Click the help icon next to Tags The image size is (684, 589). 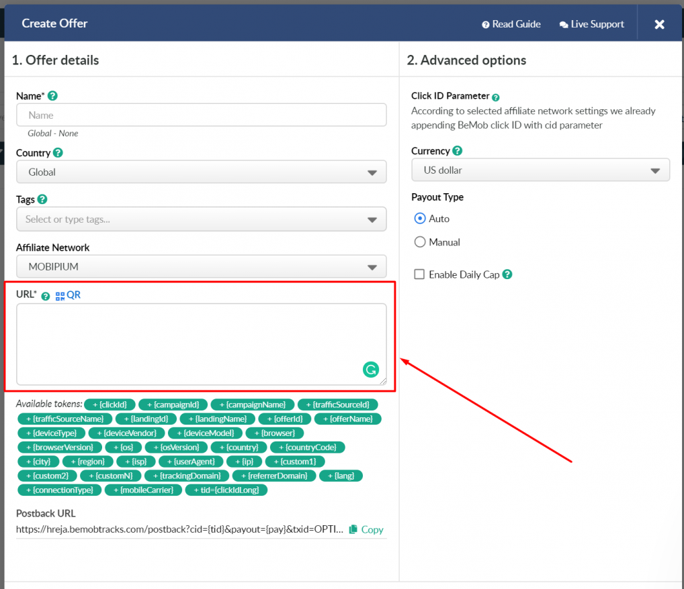tap(42, 199)
